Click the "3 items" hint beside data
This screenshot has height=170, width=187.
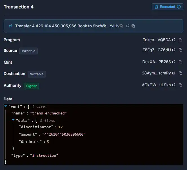48,121
